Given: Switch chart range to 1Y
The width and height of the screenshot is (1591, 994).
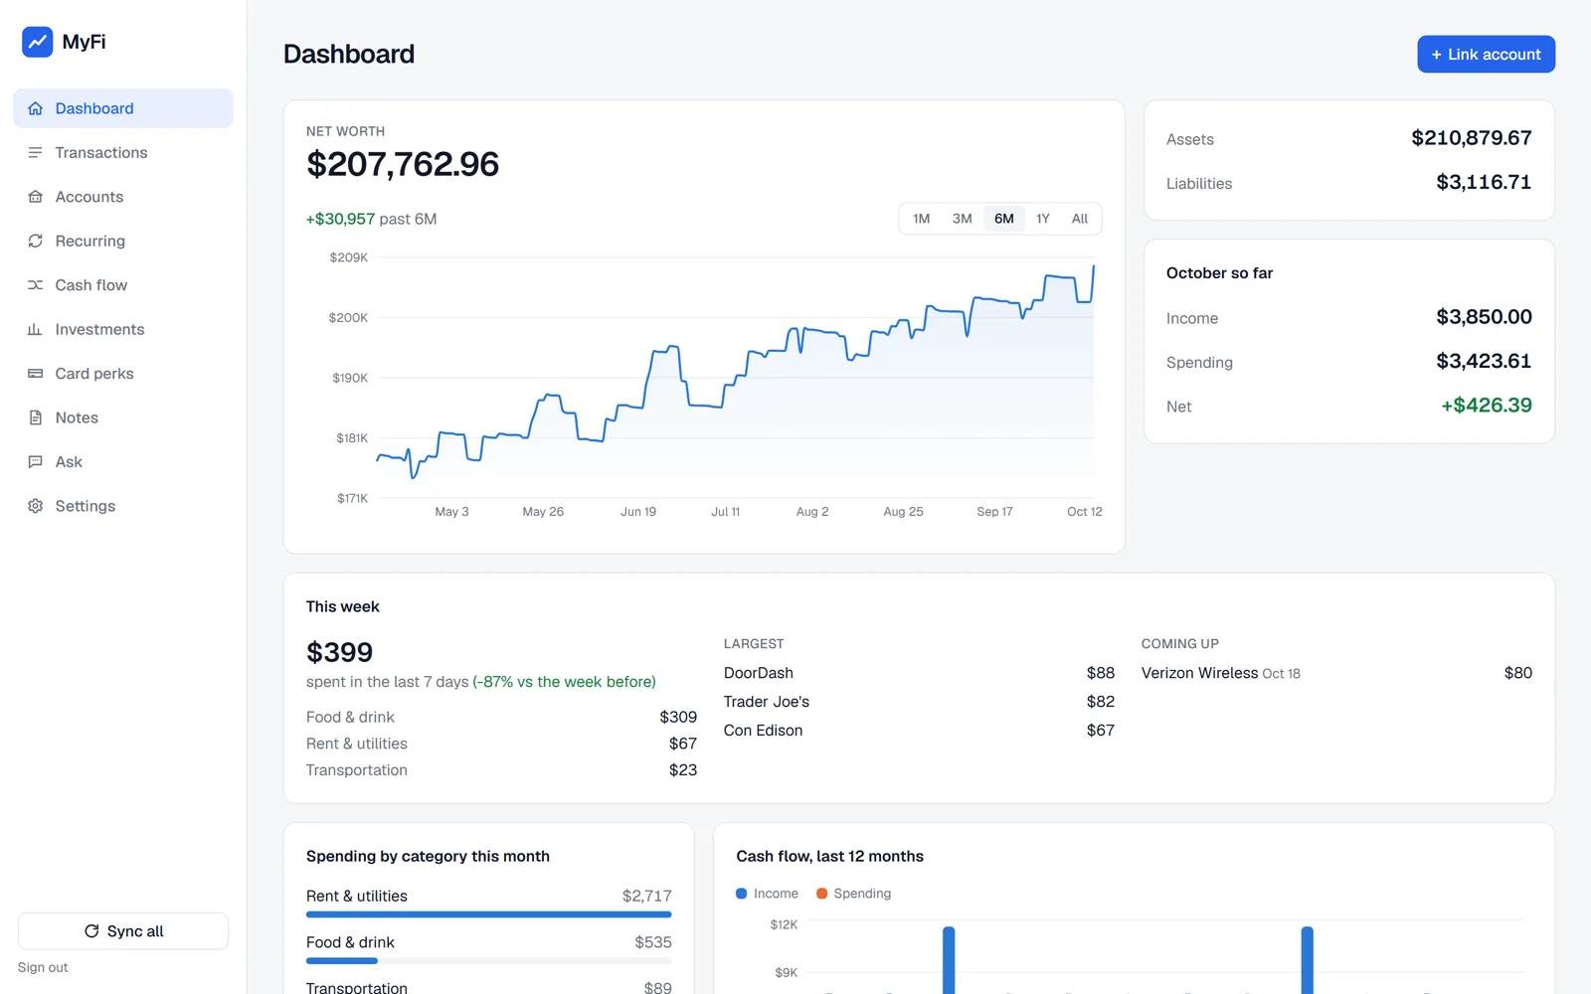Looking at the screenshot, I should (x=1043, y=219).
